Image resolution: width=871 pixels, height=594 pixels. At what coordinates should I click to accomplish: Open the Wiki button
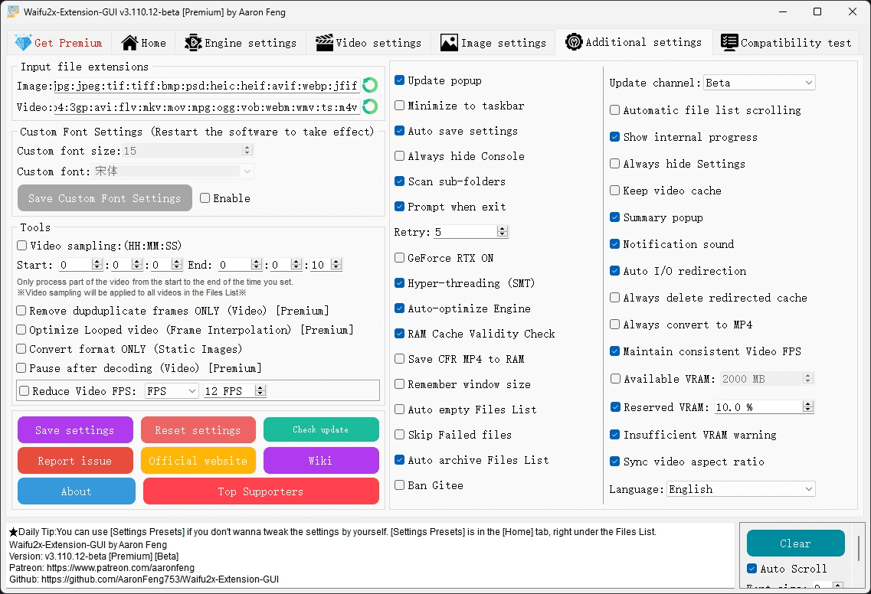[321, 461]
